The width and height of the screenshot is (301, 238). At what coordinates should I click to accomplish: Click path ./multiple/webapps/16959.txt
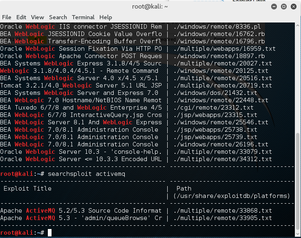pyautogui.click(x=225, y=49)
